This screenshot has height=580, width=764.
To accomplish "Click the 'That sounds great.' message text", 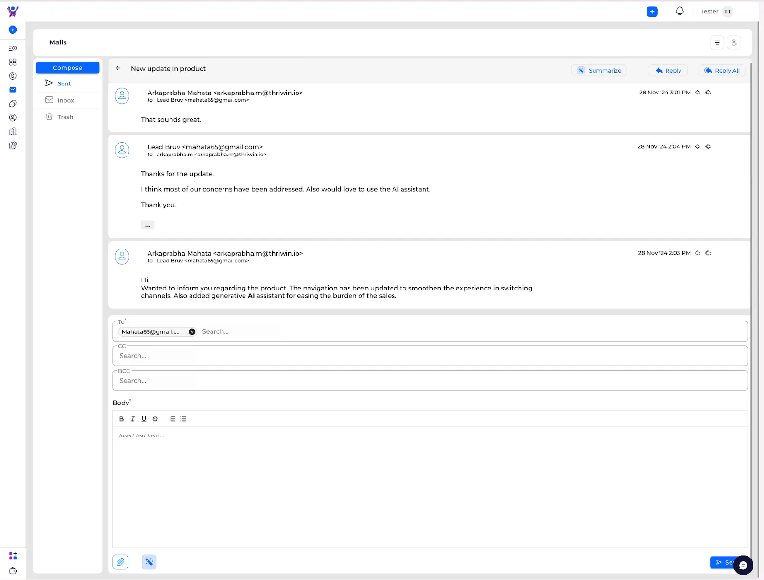I will [171, 120].
